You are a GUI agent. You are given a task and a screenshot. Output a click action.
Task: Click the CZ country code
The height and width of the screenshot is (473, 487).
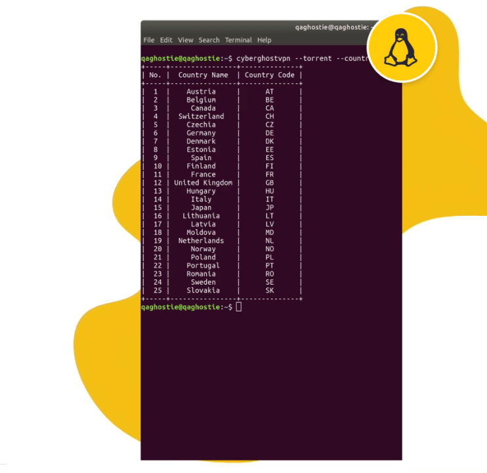pos(269,125)
